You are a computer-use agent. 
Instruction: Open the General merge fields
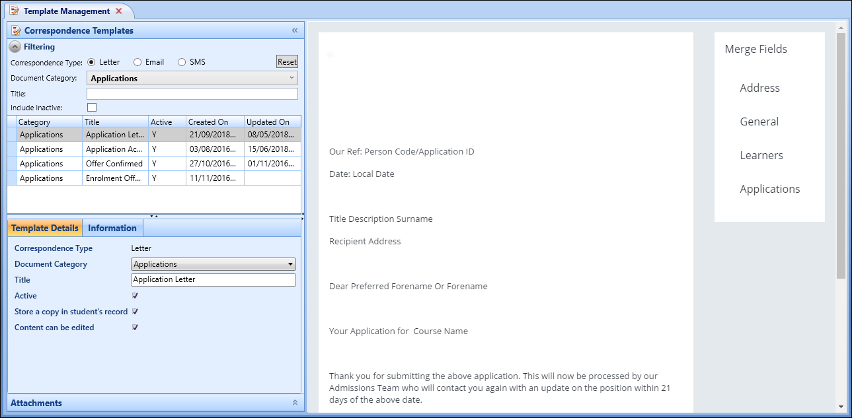[x=759, y=122]
